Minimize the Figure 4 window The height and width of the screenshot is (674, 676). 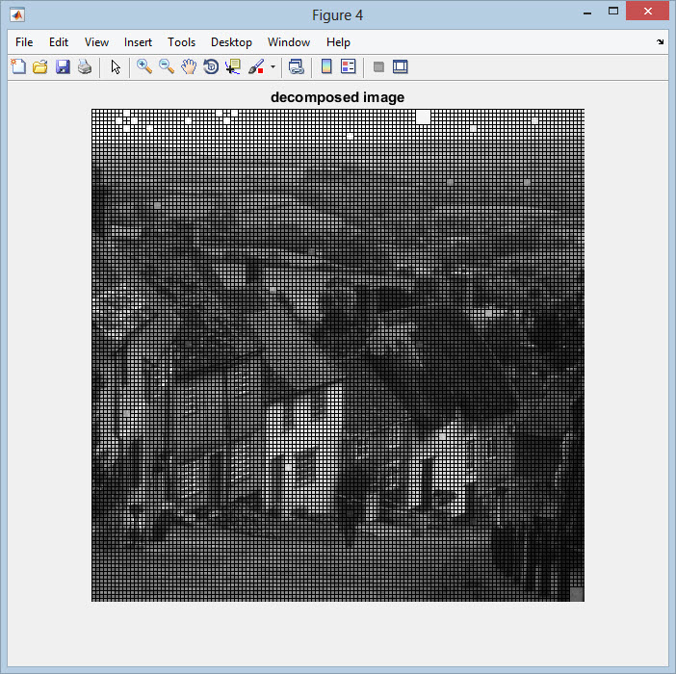click(587, 13)
